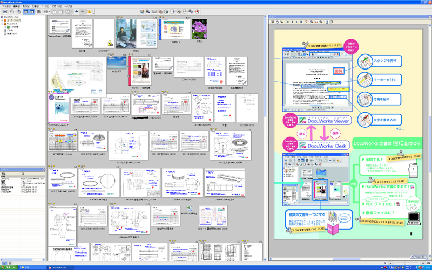Collapse the リンクフォルダ tree node
Viewport: 432px width, 270px height.
2,24
